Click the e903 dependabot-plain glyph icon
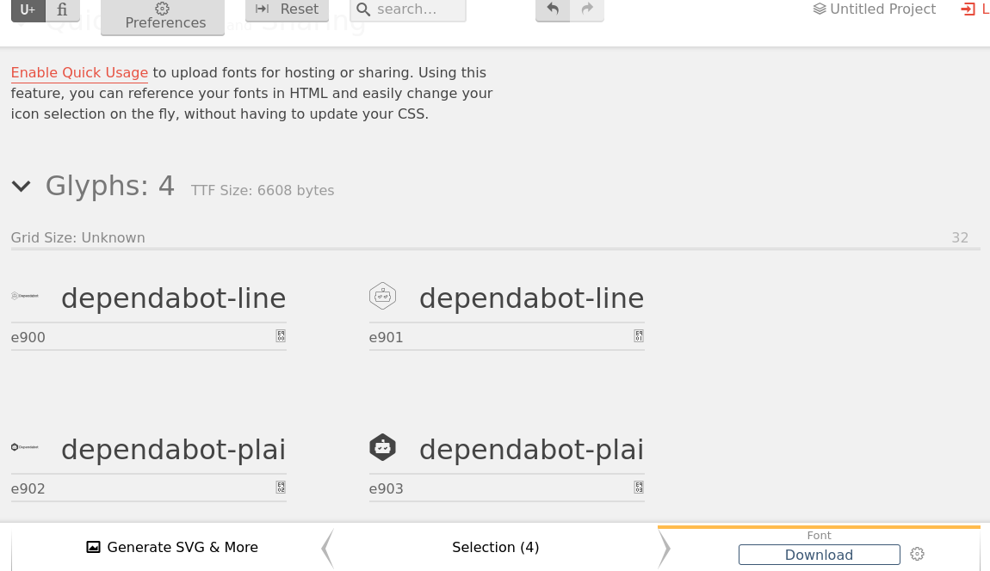This screenshot has height=571, width=990. (382, 448)
